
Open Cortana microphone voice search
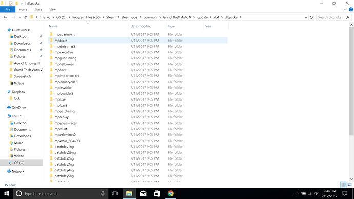coord(103,193)
